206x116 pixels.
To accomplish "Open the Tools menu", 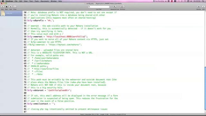I will (x=37, y=1).
